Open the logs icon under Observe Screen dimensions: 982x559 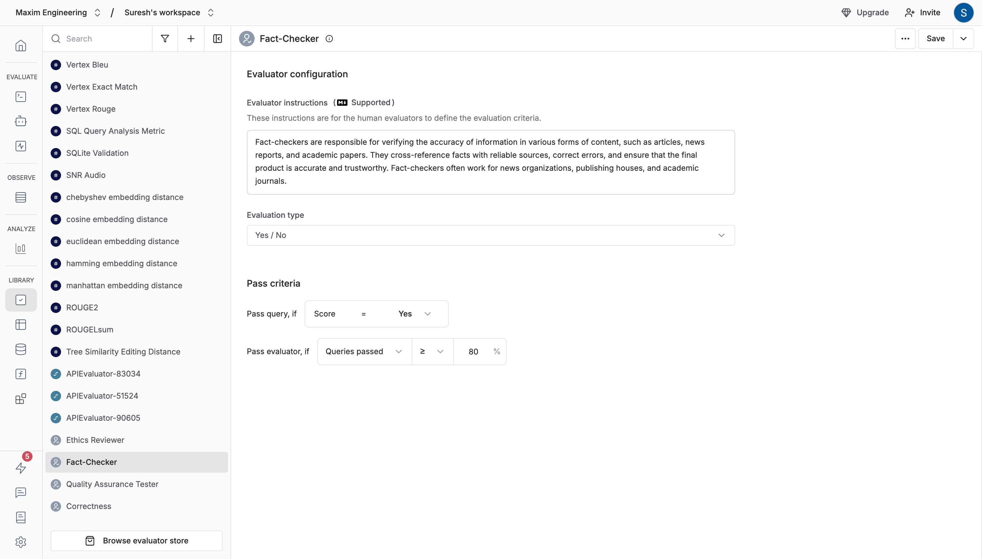tap(20, 197)
